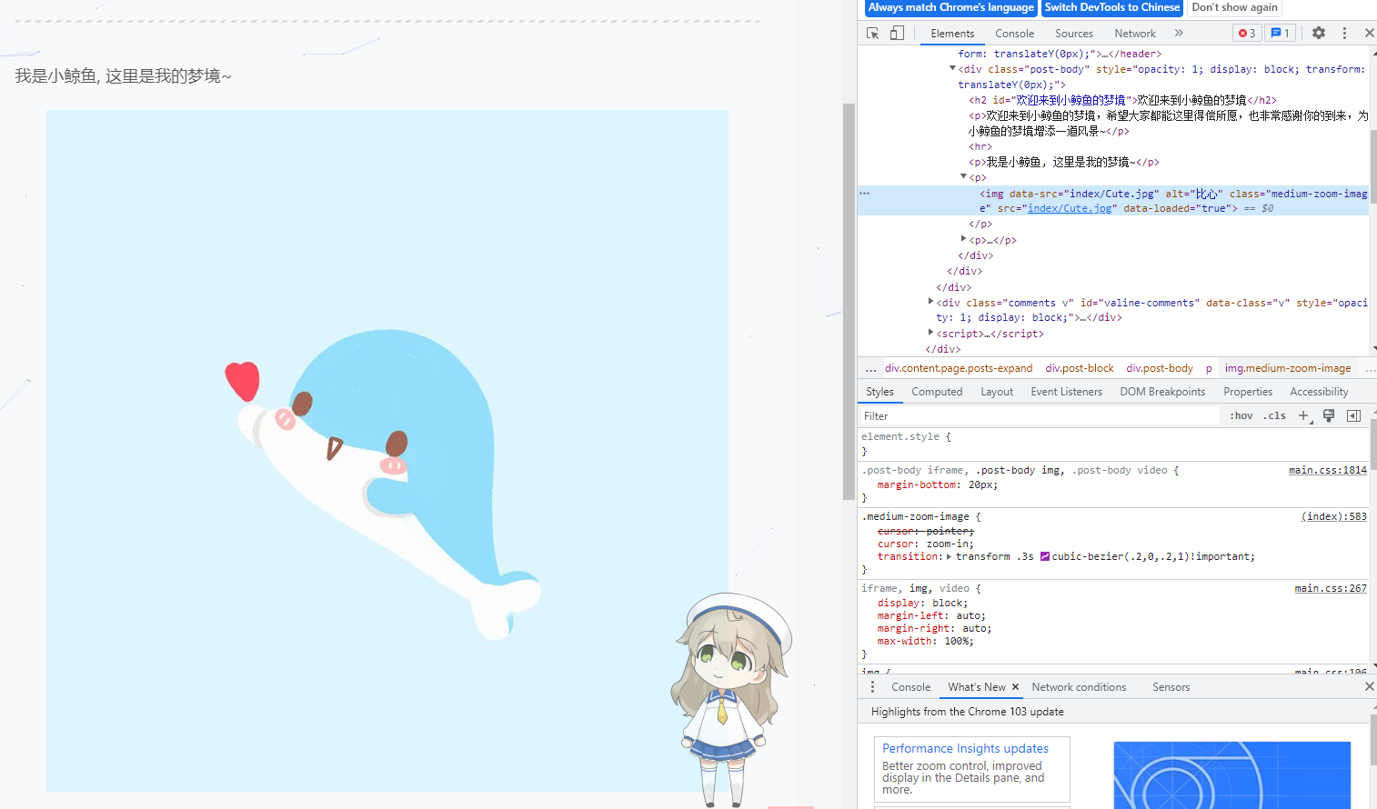Toggle the .cls element classes panel
The height and width of the screenshot is (809, 1377).
1274,415
